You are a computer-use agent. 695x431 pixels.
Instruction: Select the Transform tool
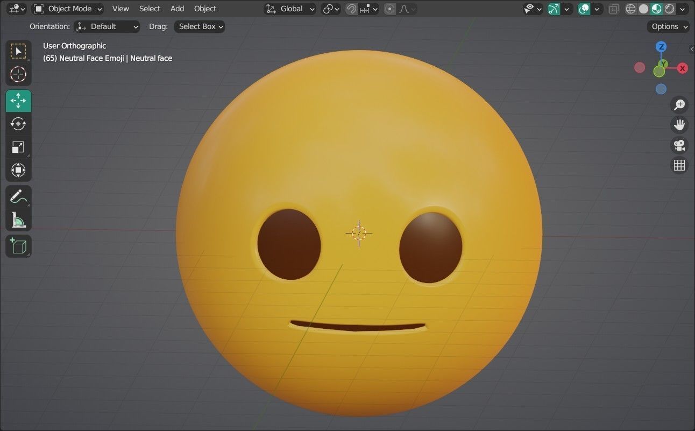pyautogui.click(x=18, y=170)
